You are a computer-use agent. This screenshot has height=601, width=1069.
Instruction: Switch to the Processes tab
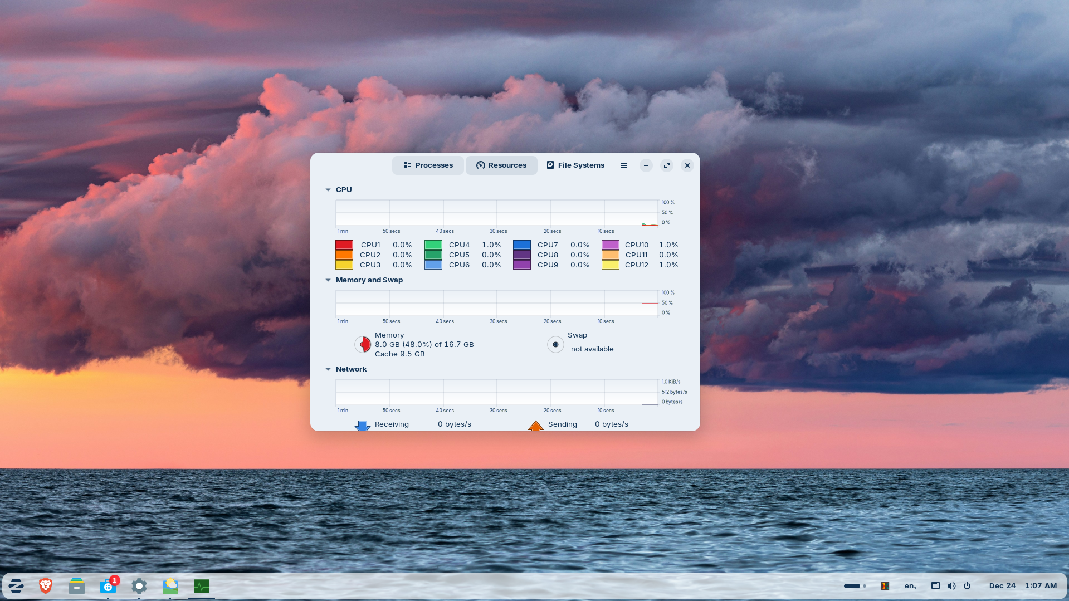(428, 165)
